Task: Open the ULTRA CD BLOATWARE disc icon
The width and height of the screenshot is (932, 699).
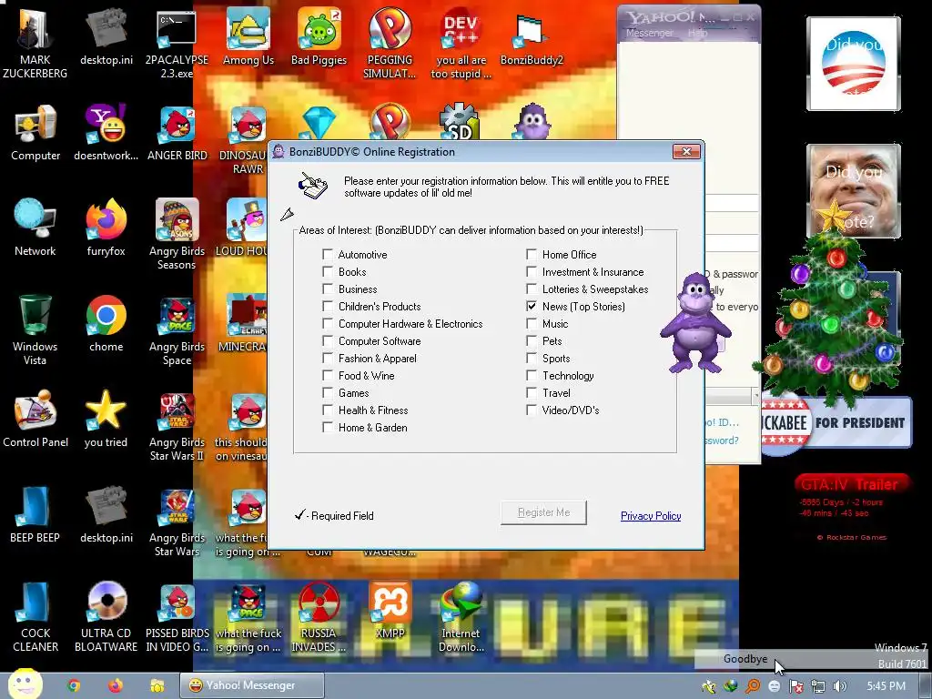Action: tap(106, 617)
